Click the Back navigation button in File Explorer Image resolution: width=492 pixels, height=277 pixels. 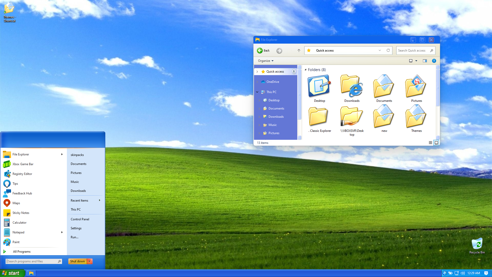263,51
